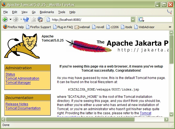Click the vertical scrollbar up arrow

pyautogui.click(x=171, y=33)
